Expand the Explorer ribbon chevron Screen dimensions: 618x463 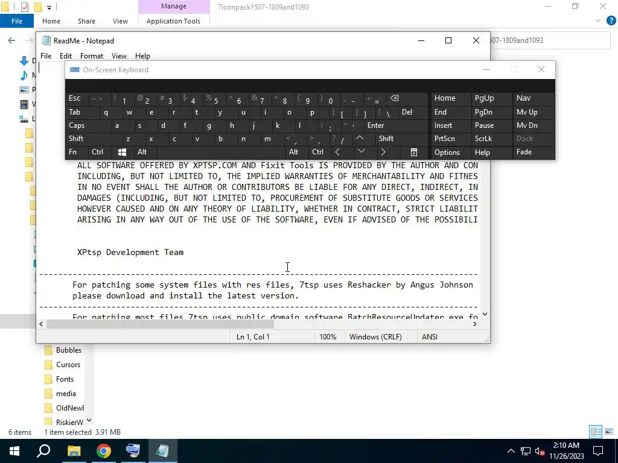click(x=598, y=21)
